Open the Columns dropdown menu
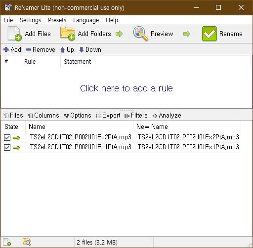Viewport: 253px width, 248px height. tap(43, 116)
